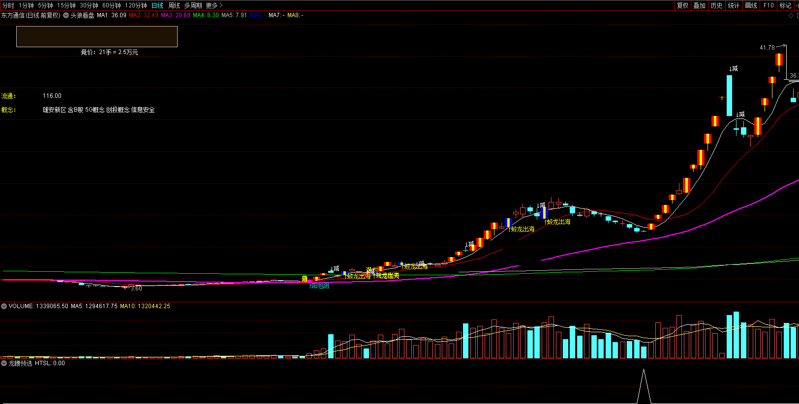Click the 蛟龙出海 marker below blue-yellow candle
This screenshot has height=404, width=799.
point(558,222)
